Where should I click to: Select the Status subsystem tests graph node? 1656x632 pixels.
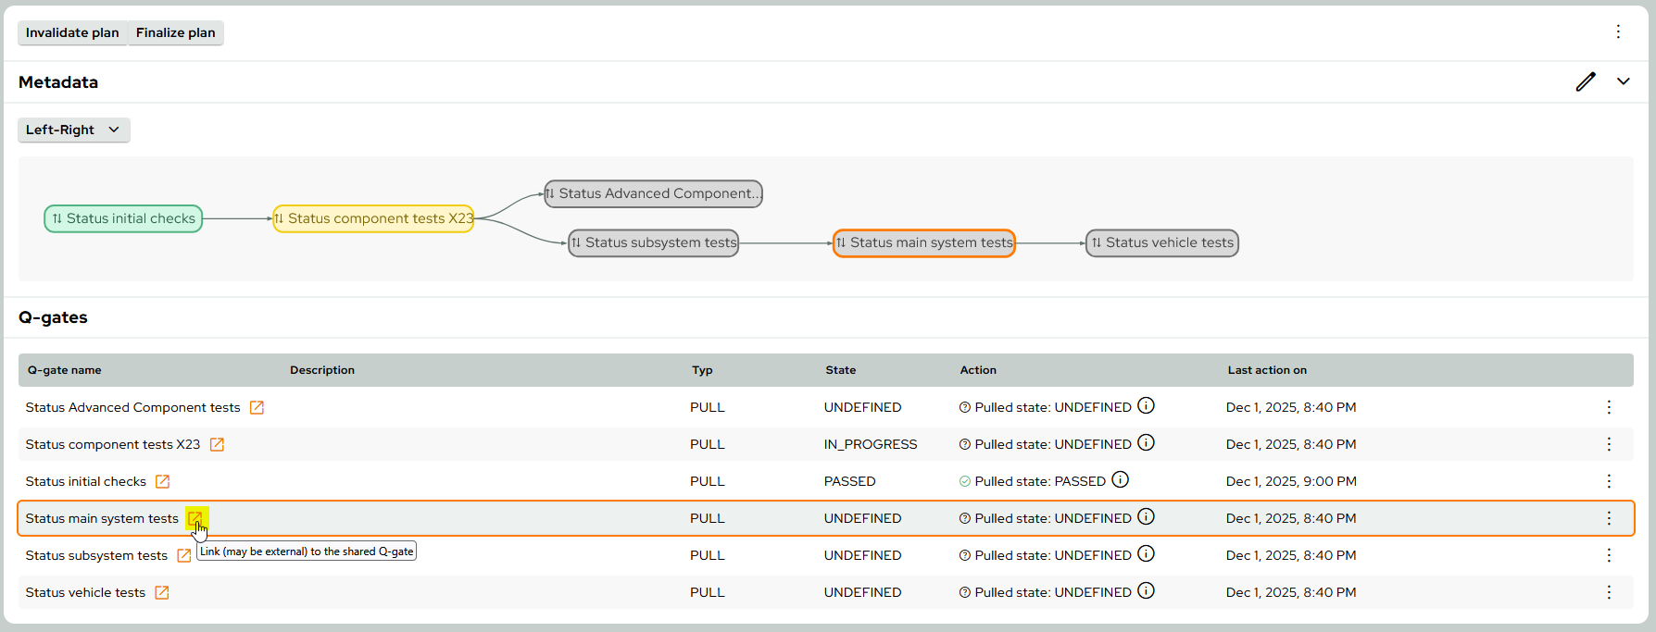click(653, 242)
